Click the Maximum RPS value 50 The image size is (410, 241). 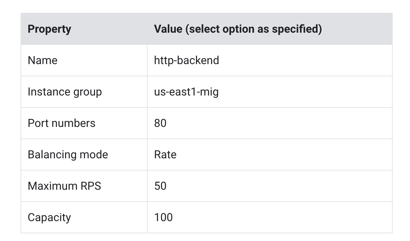click(160, 186)
